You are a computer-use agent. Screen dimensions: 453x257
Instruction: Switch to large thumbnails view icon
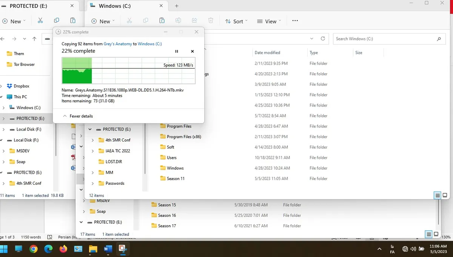point(445,195)
